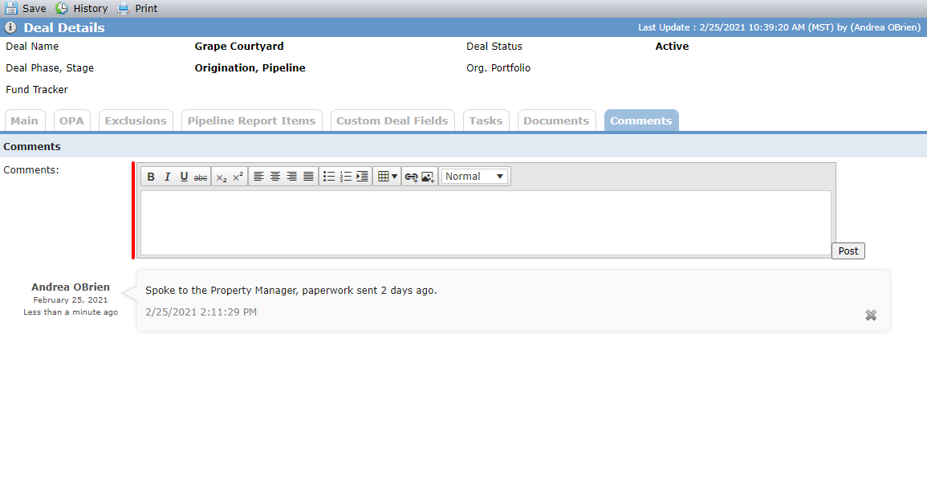
Task: Open the Pipeline Report Items tab
Action: [252, 120]
